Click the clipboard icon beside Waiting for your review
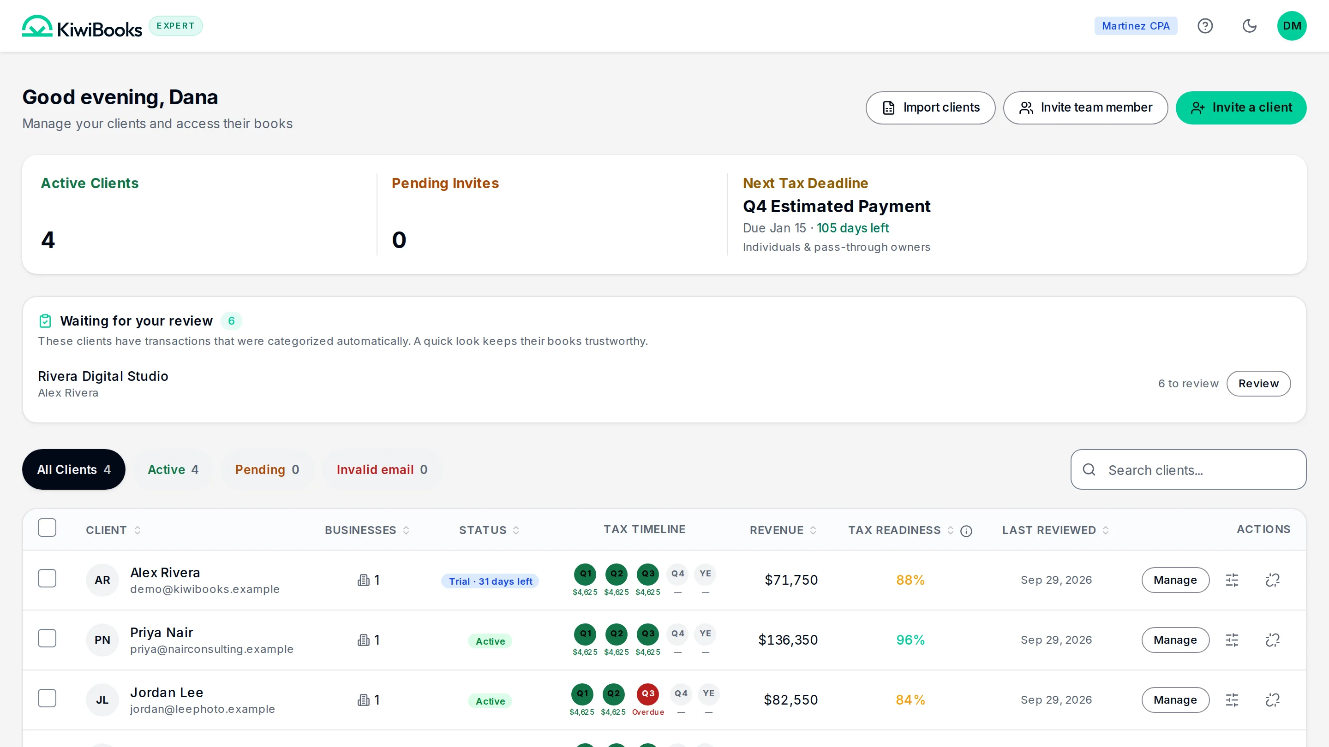 45,320
